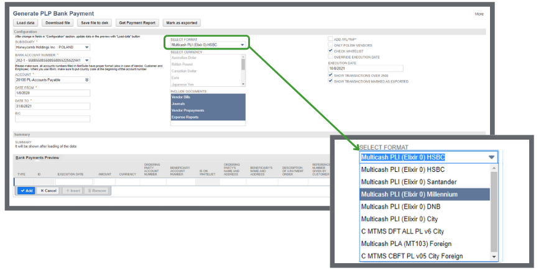Select Euro currency
The width and height of the screenshot is (541, 270).
pos(206,78)
